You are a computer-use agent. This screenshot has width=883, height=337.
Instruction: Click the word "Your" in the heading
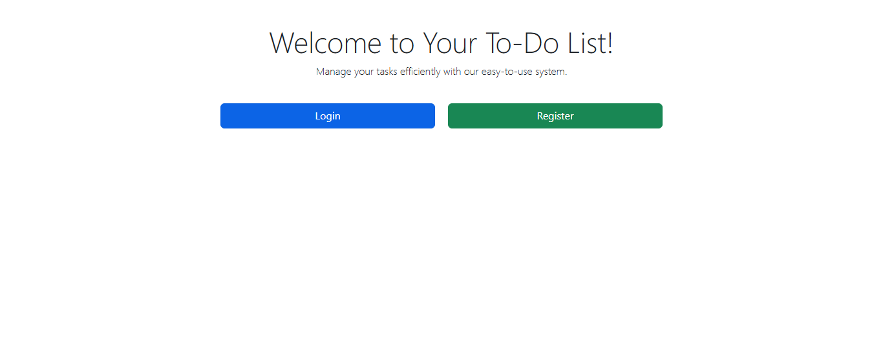click(450, 43)
